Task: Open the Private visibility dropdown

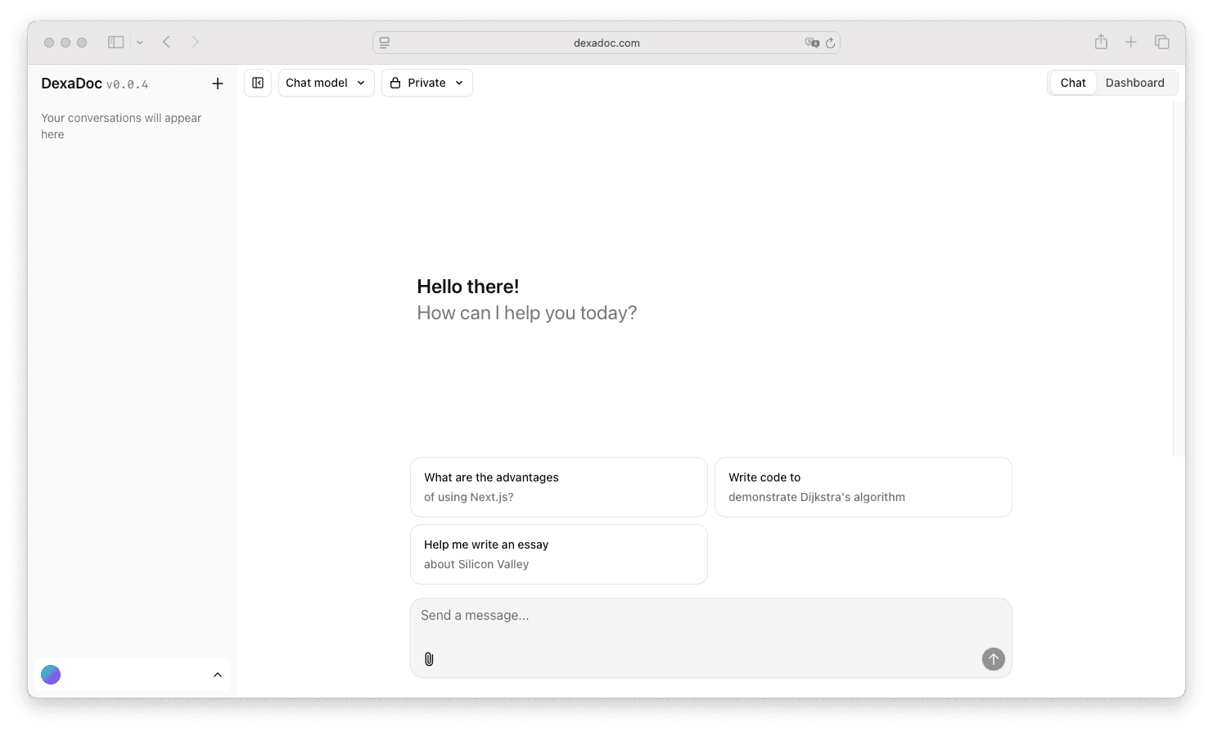Action: (426, 83)
